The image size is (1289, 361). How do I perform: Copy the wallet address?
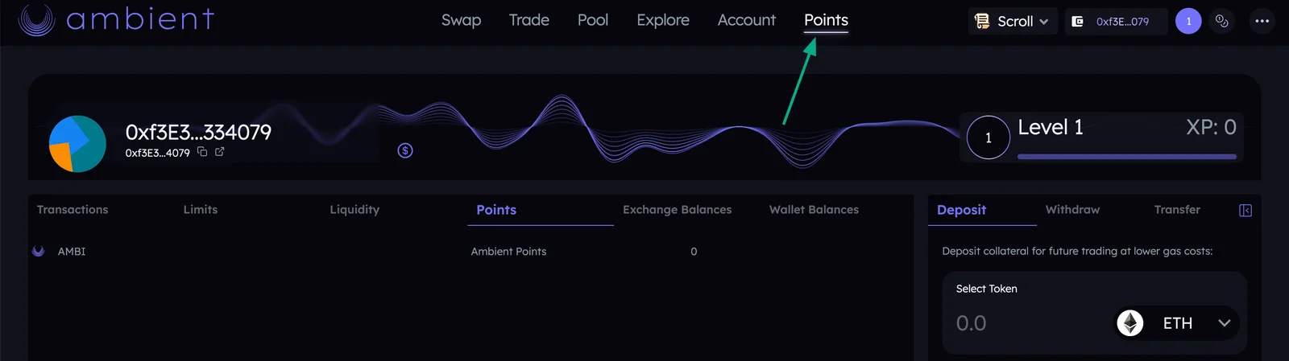(x=202, y=151)
